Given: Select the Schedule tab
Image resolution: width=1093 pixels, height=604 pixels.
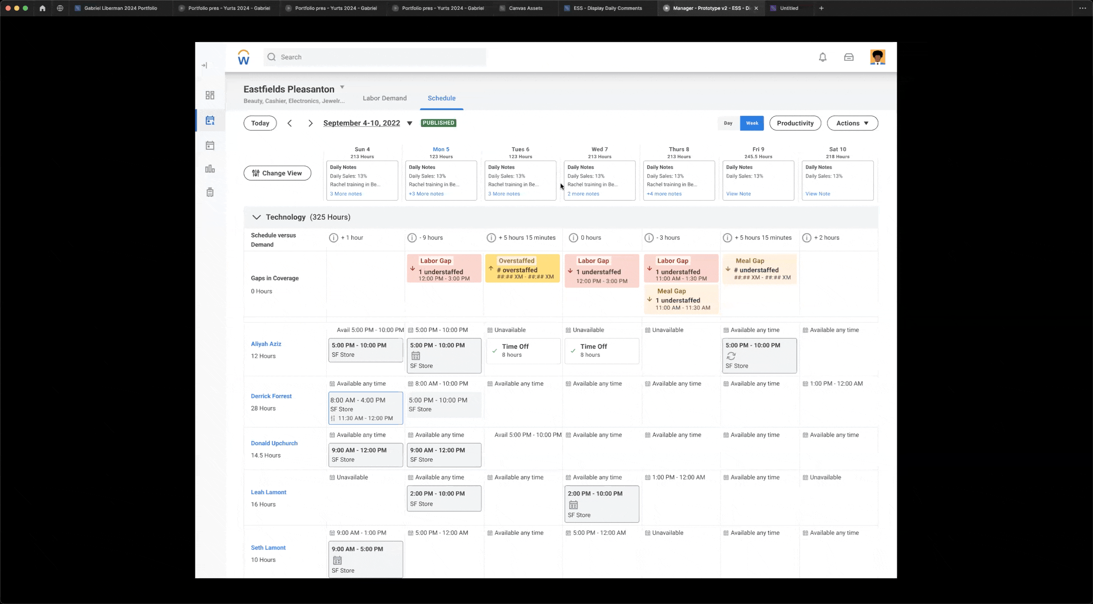Looking at the screenshot, I should coord(441,98).
